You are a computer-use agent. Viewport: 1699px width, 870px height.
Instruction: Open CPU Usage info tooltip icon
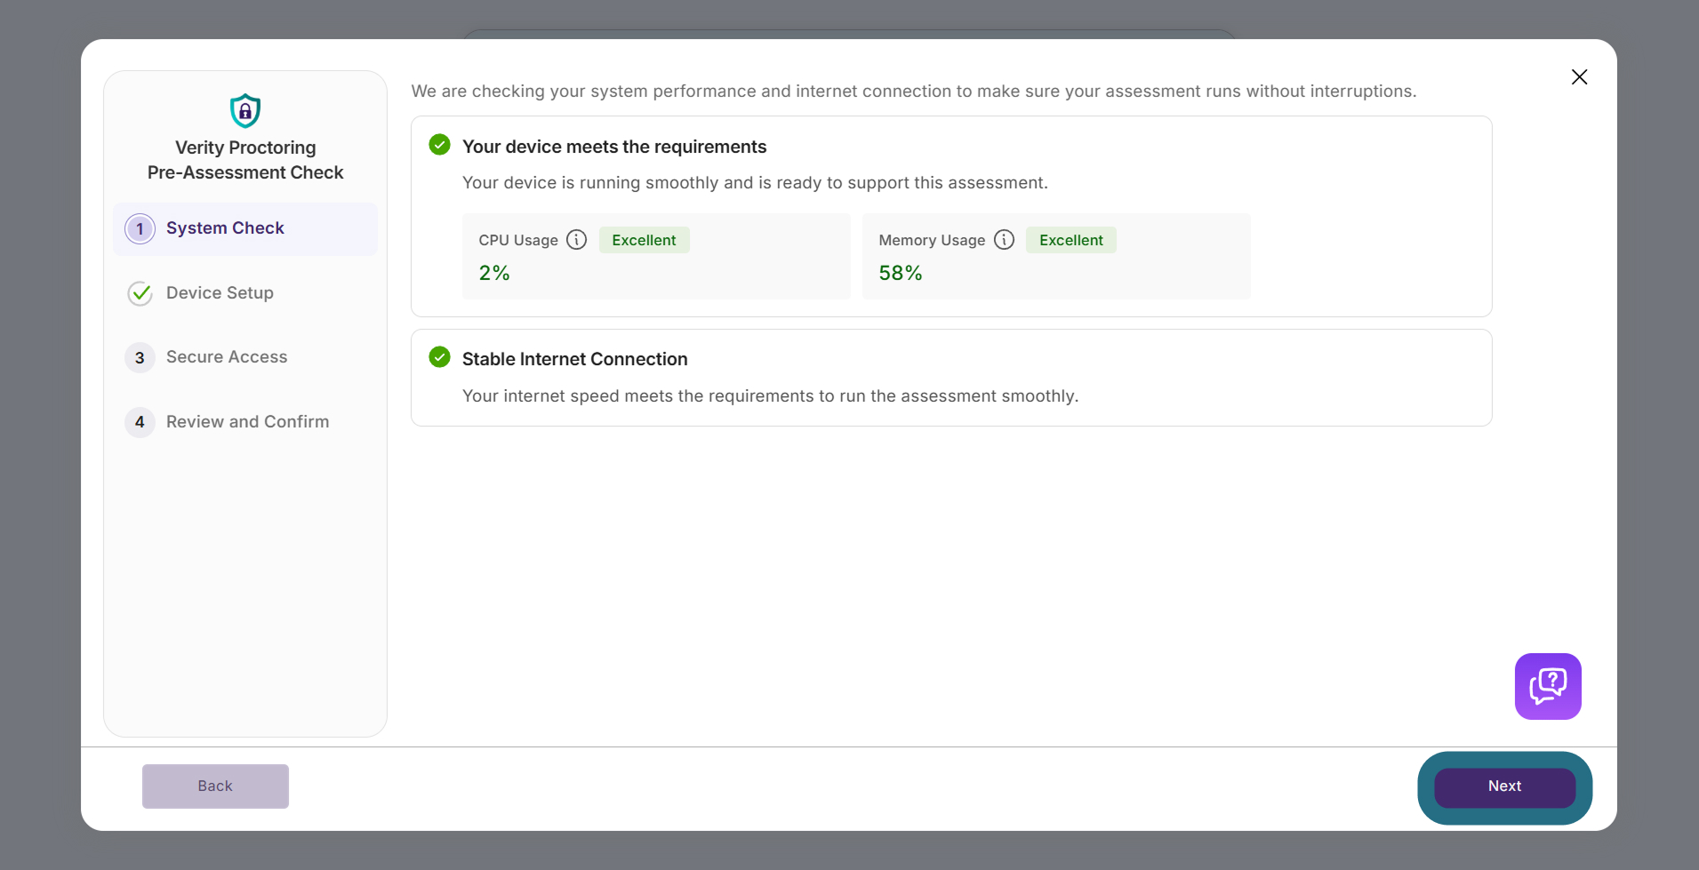(577, 240)
